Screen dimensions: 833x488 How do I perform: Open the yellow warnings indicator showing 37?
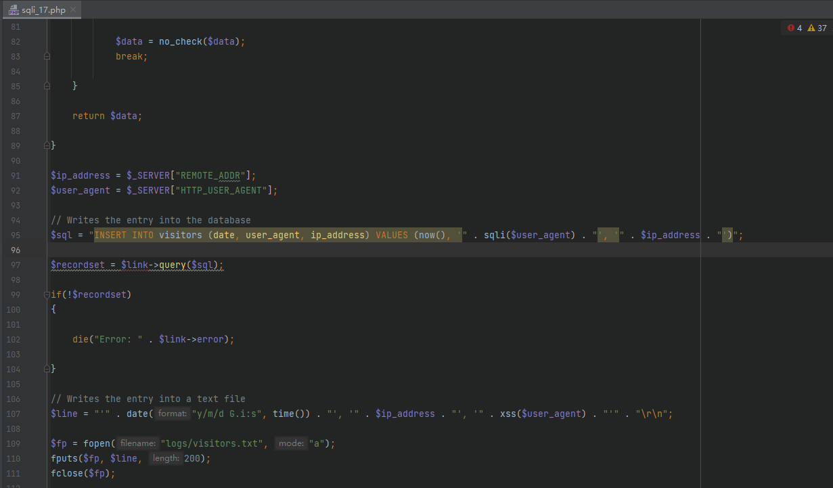click(817, 28)
